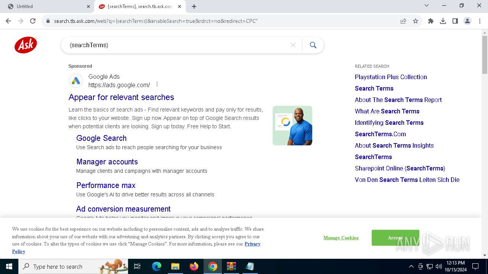
Task: Open File Explorer from taskbar
Action: click(175, 266)
